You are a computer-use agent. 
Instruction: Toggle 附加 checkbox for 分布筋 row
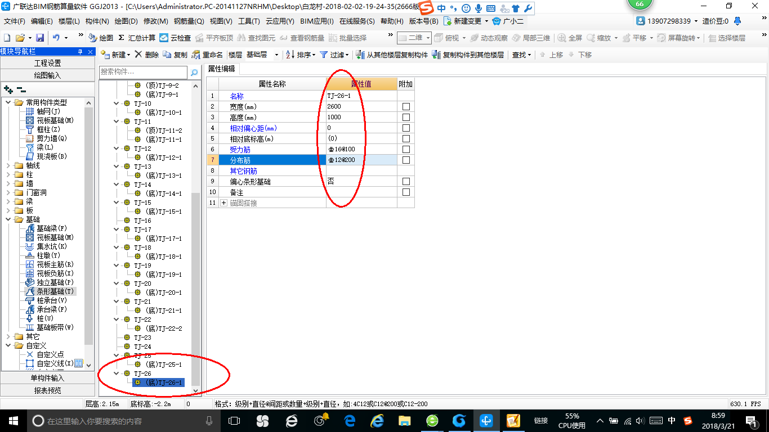406,160
